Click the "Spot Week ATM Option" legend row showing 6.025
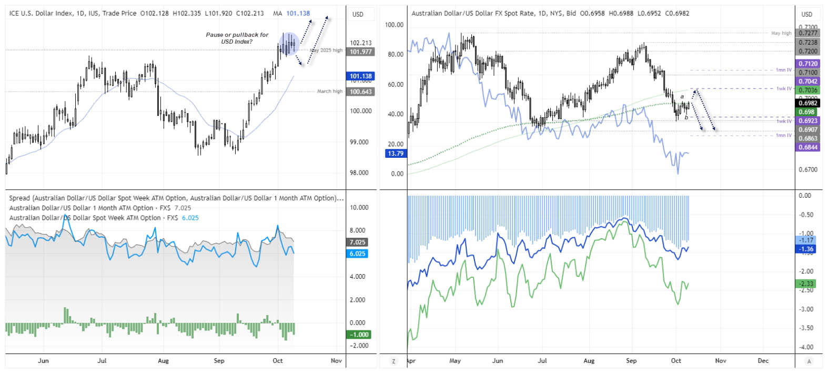 point(104,218)
